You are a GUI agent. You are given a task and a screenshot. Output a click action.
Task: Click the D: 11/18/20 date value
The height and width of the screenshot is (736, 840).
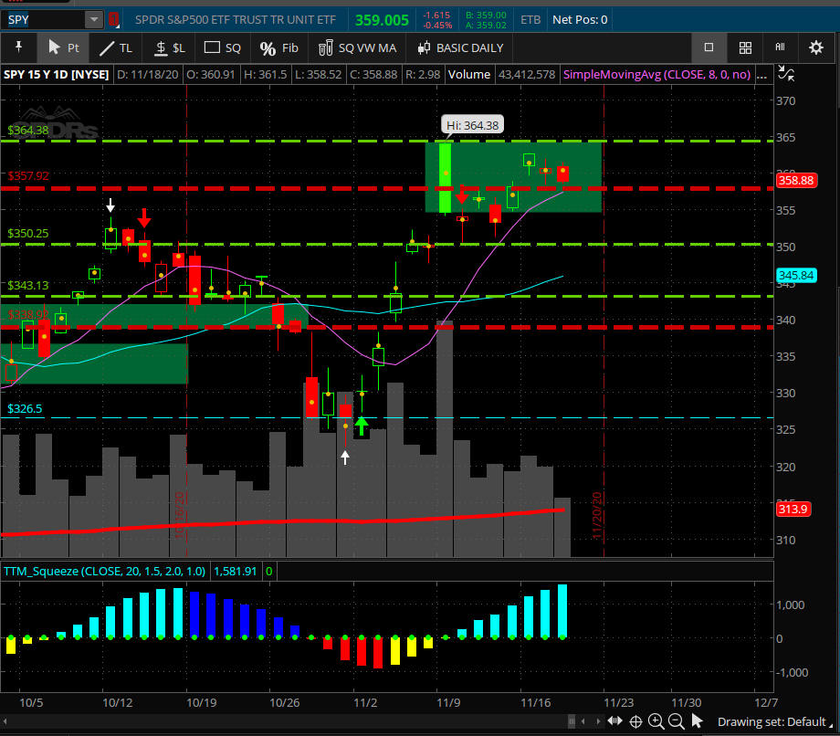pyautogui.click(x=147, y=75)
